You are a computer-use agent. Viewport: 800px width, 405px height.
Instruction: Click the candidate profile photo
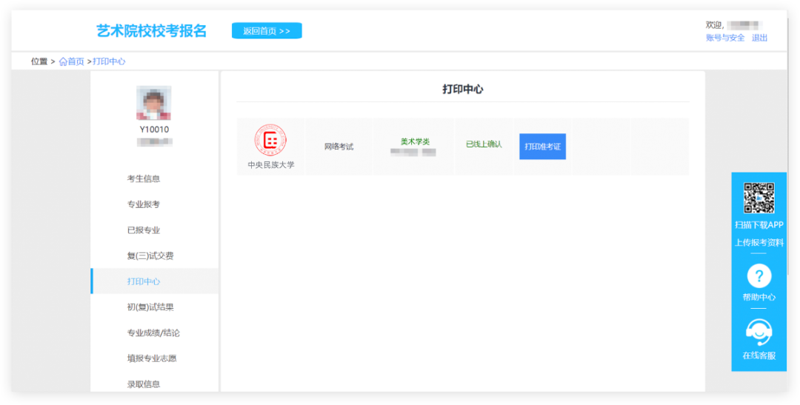pos(153,102)
